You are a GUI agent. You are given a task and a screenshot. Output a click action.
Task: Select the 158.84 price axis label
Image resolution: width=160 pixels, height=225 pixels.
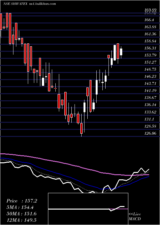tap(150, 41)
